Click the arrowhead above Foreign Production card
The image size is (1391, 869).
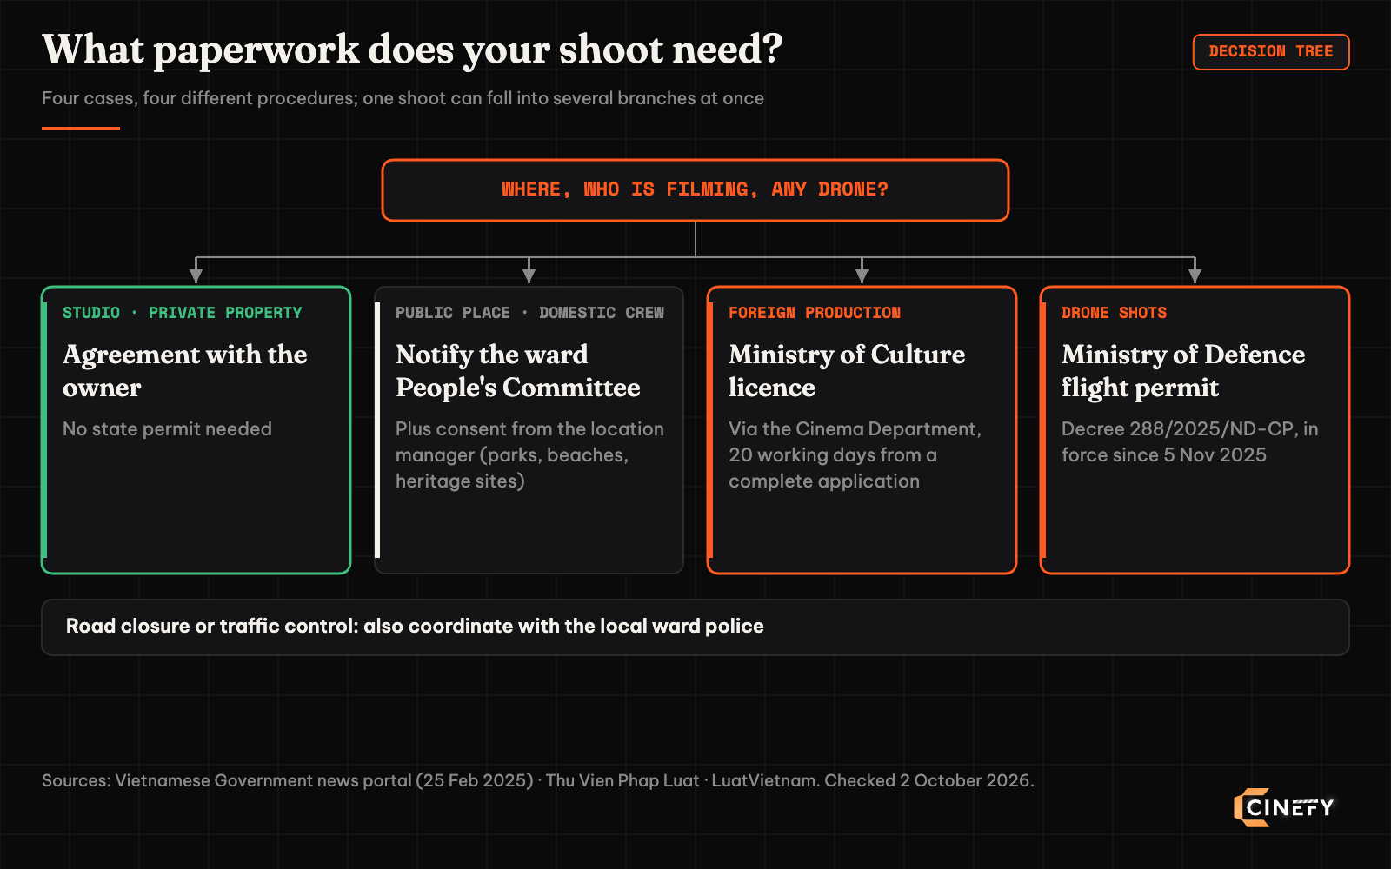pyautogui.click(x=862, y=275)
